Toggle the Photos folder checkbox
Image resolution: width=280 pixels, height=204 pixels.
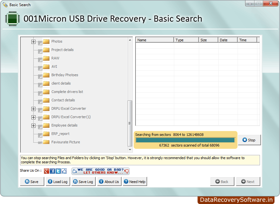pos(40,43)
